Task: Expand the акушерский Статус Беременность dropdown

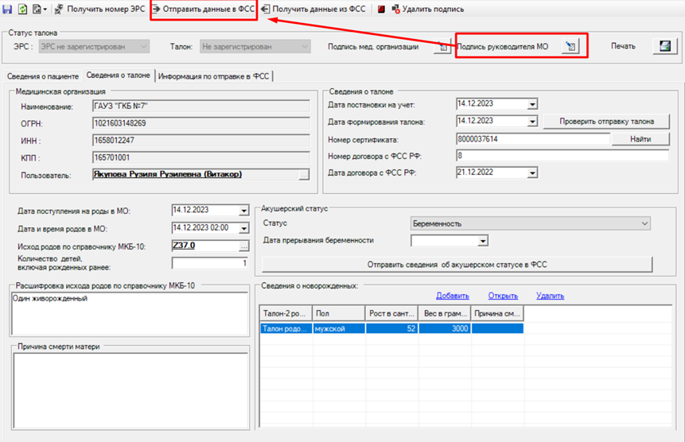Action: pyautogui.click(x=644, y=223)
